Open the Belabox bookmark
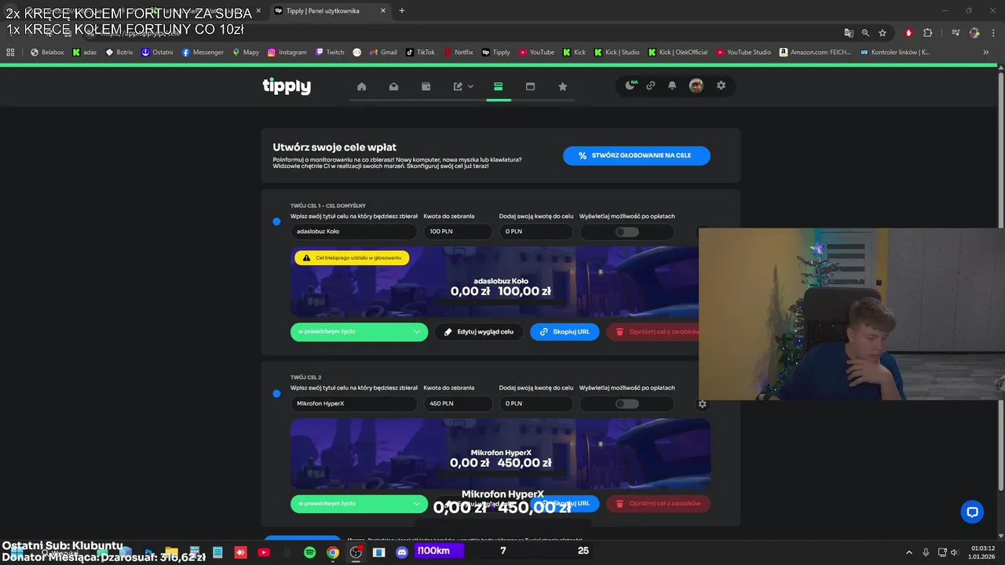 47,53
